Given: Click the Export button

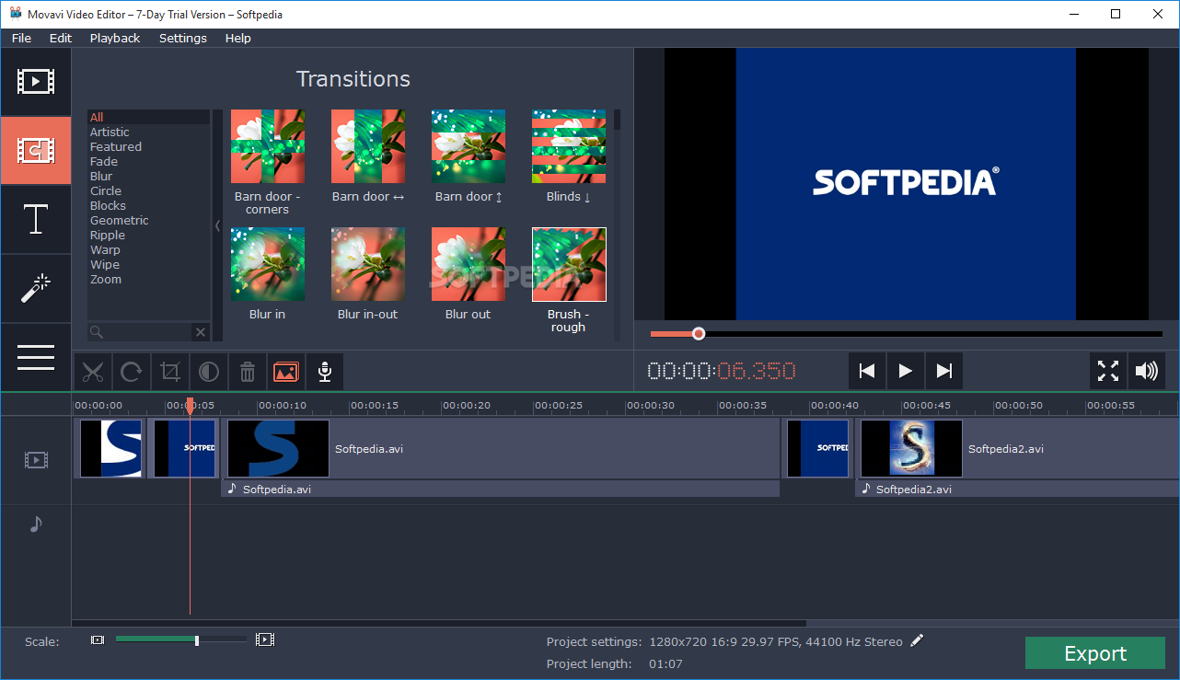Looking at the screenshot, I should tap(1095, 653).
